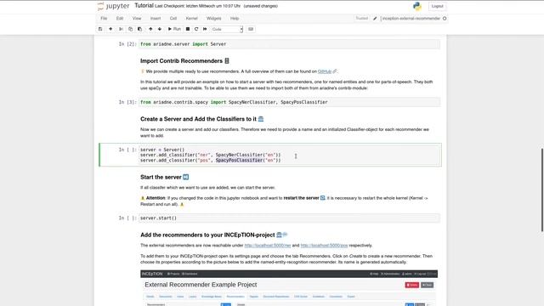
Task: Click the In [3] prompt
Action: tap(127, 102)
